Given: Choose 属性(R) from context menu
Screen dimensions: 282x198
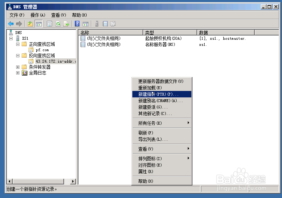Looking at the screenshot, I should (162, 171).
